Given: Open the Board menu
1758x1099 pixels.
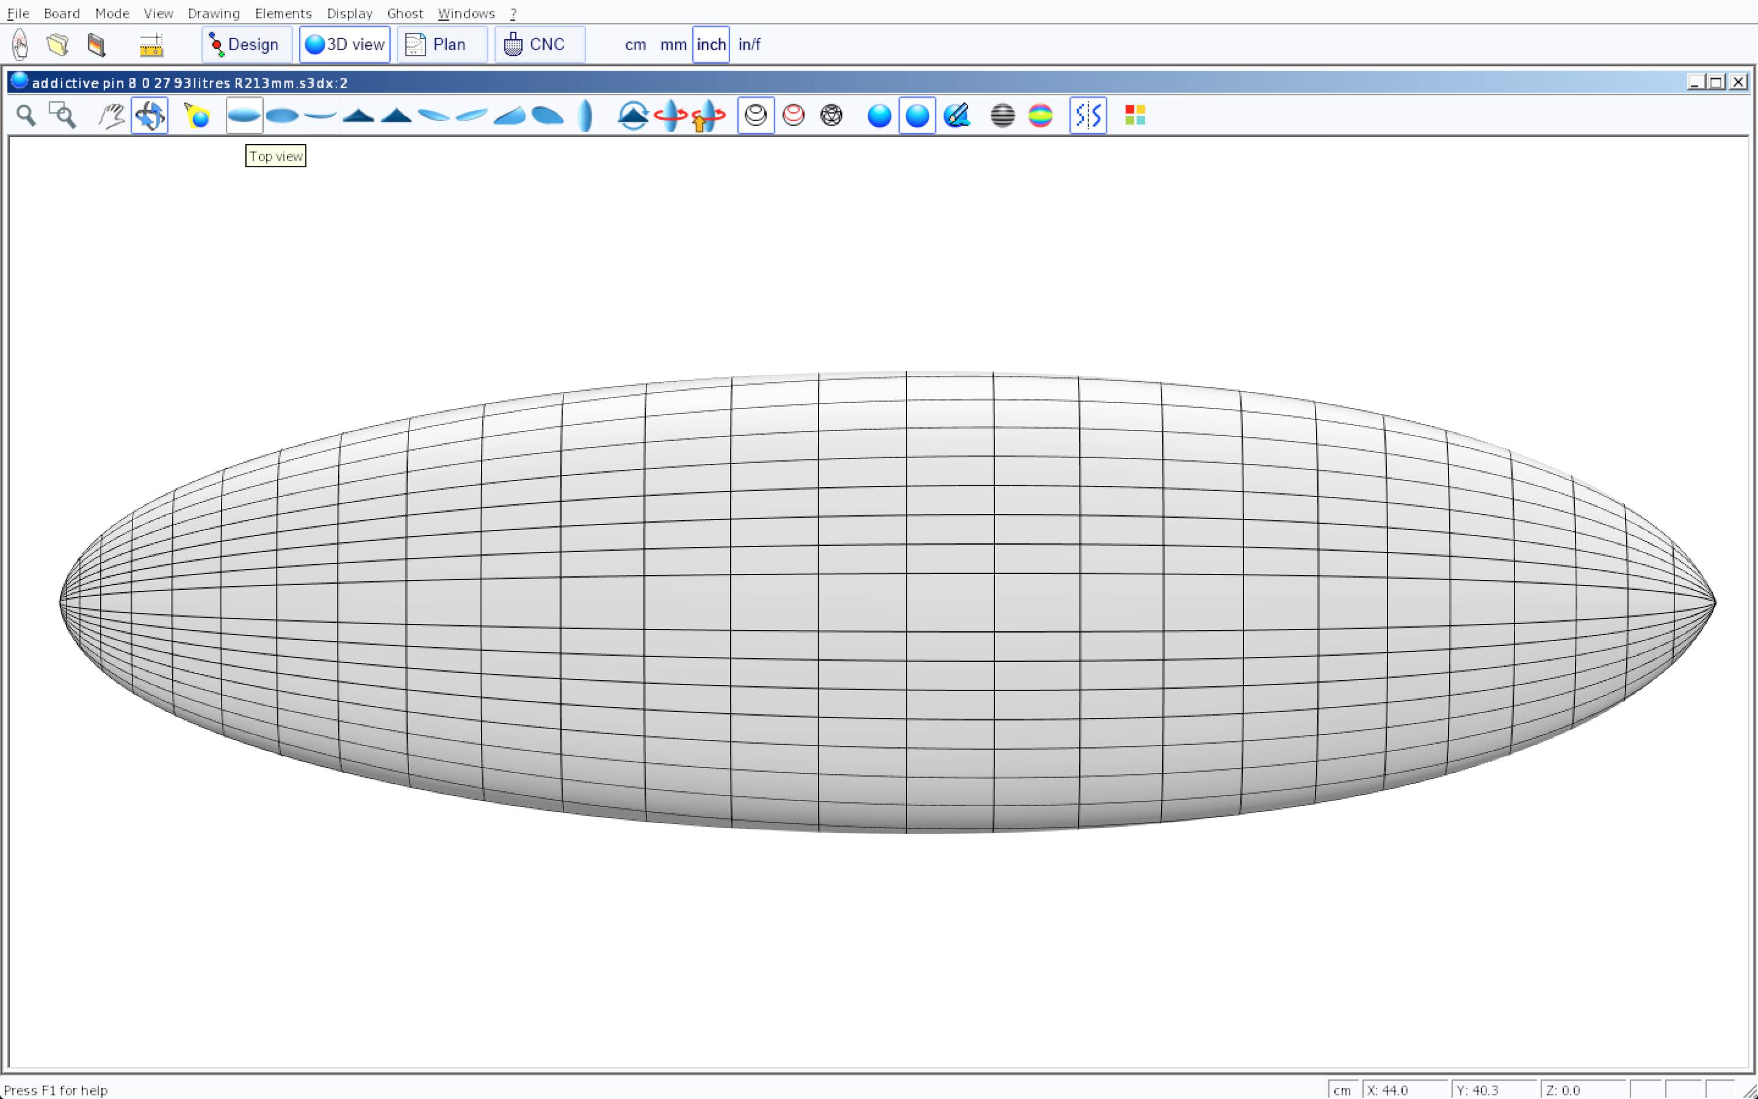Looking at the screenshot, I should pyautogui.click(x=62, y=13).
